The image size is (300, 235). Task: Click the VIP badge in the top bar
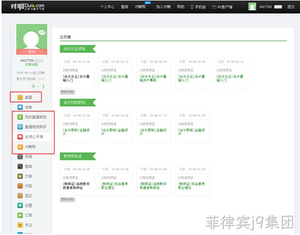coord(278,7)
